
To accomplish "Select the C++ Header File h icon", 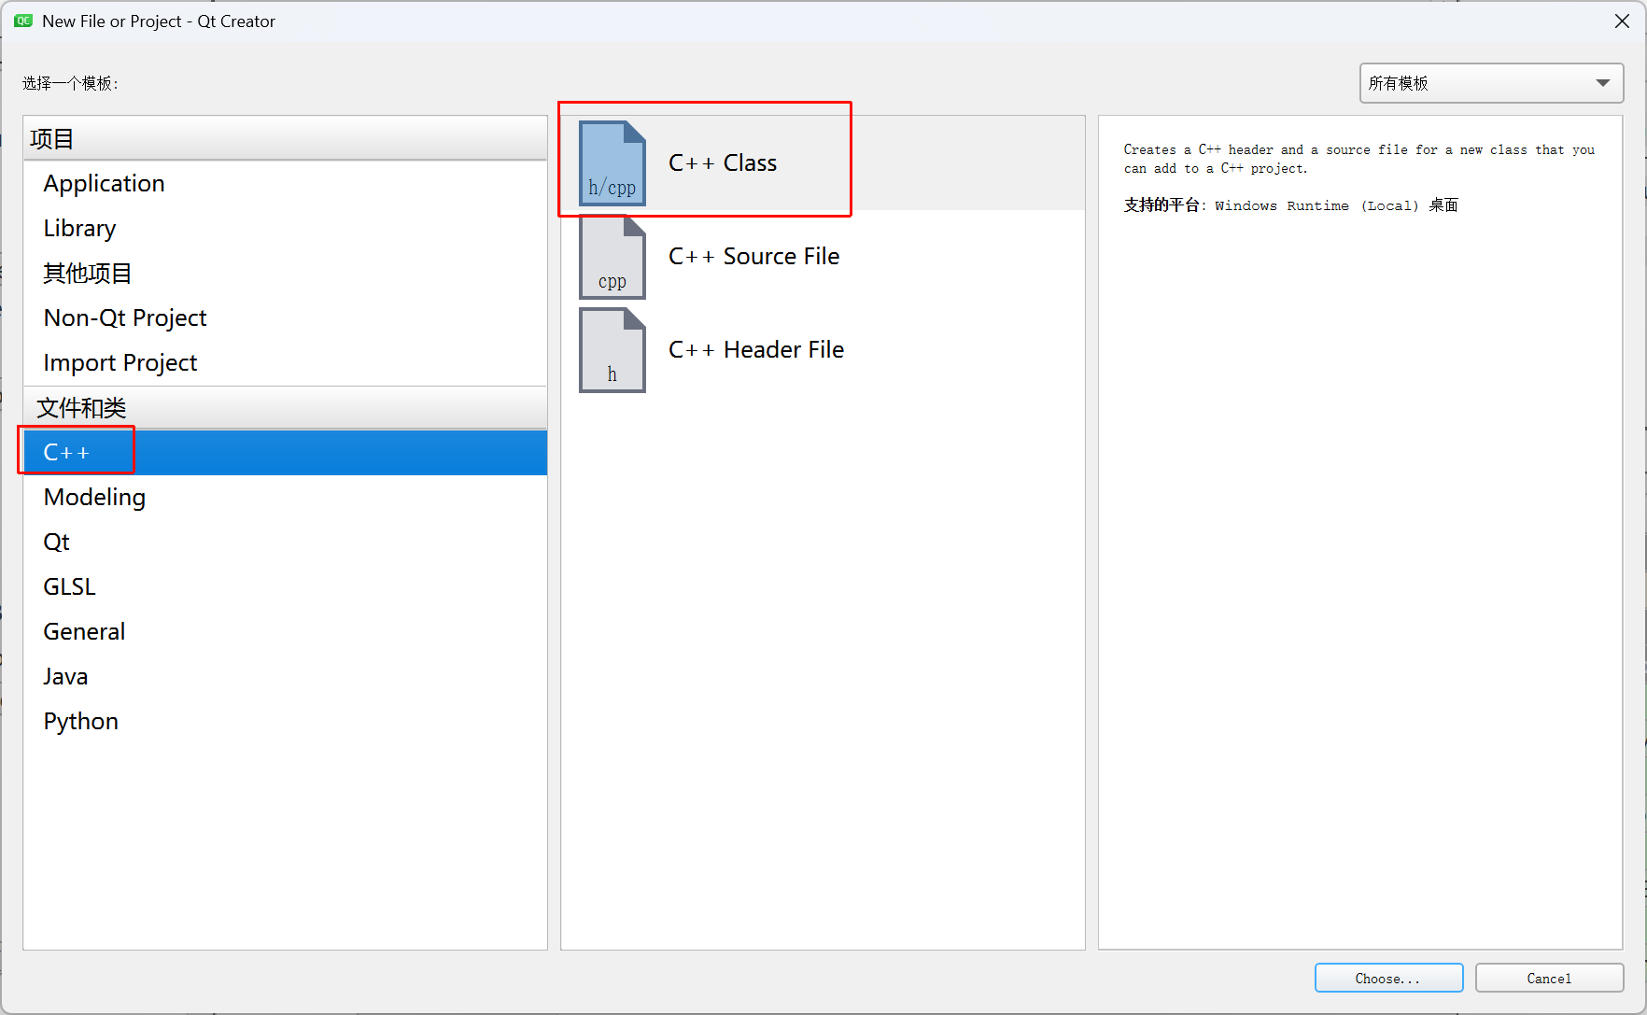I will click(612, 350).
